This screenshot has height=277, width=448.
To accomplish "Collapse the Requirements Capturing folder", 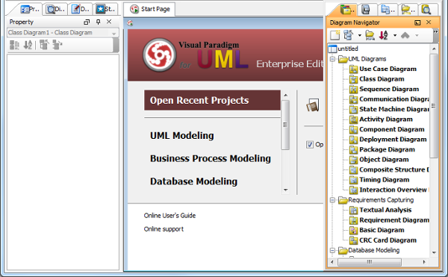I will (x=332, y=200).
